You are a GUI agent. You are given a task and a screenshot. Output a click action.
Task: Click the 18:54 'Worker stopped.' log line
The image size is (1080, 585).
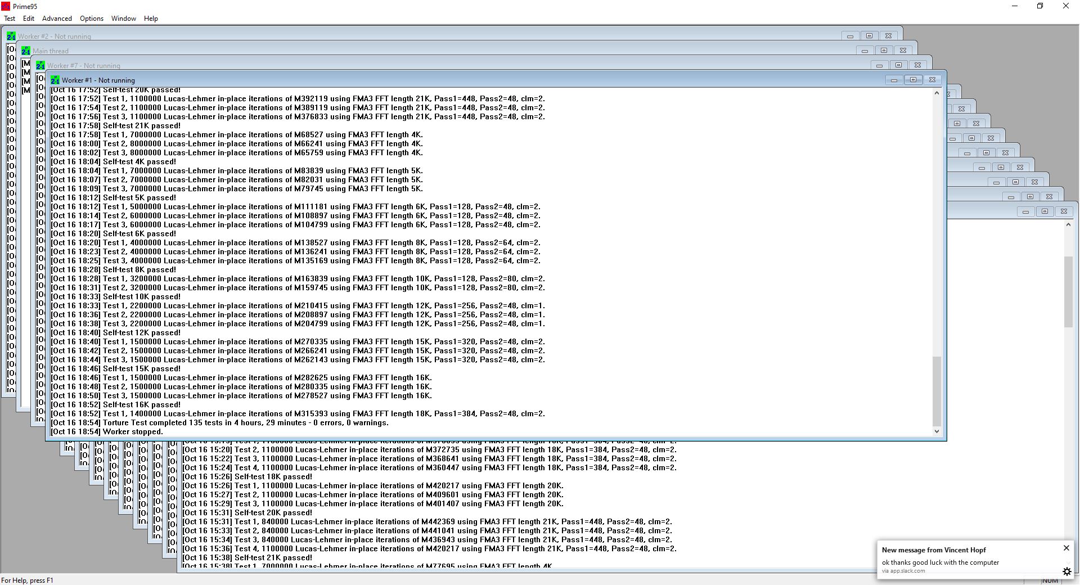click(x=107, y=431)
